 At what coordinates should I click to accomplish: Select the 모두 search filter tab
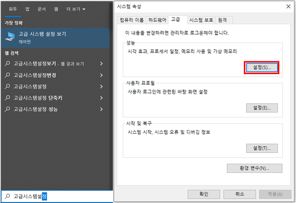[13, 9]
